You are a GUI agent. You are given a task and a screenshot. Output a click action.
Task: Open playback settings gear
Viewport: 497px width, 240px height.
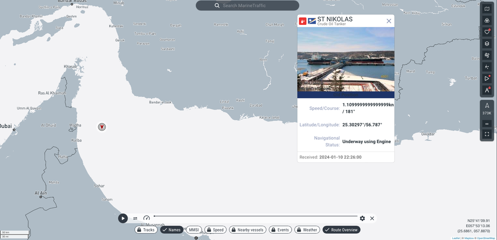click(x=362, y=218)
